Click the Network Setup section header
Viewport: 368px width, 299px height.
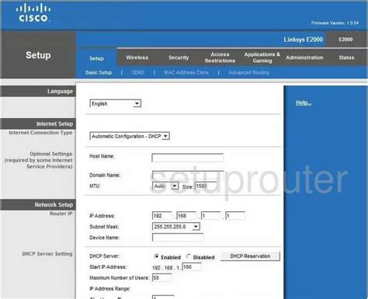pyautogui.click(x=54, y=205)
